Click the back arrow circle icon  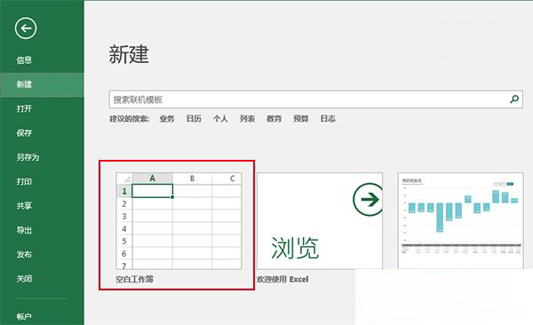click(x=26, y=28)
